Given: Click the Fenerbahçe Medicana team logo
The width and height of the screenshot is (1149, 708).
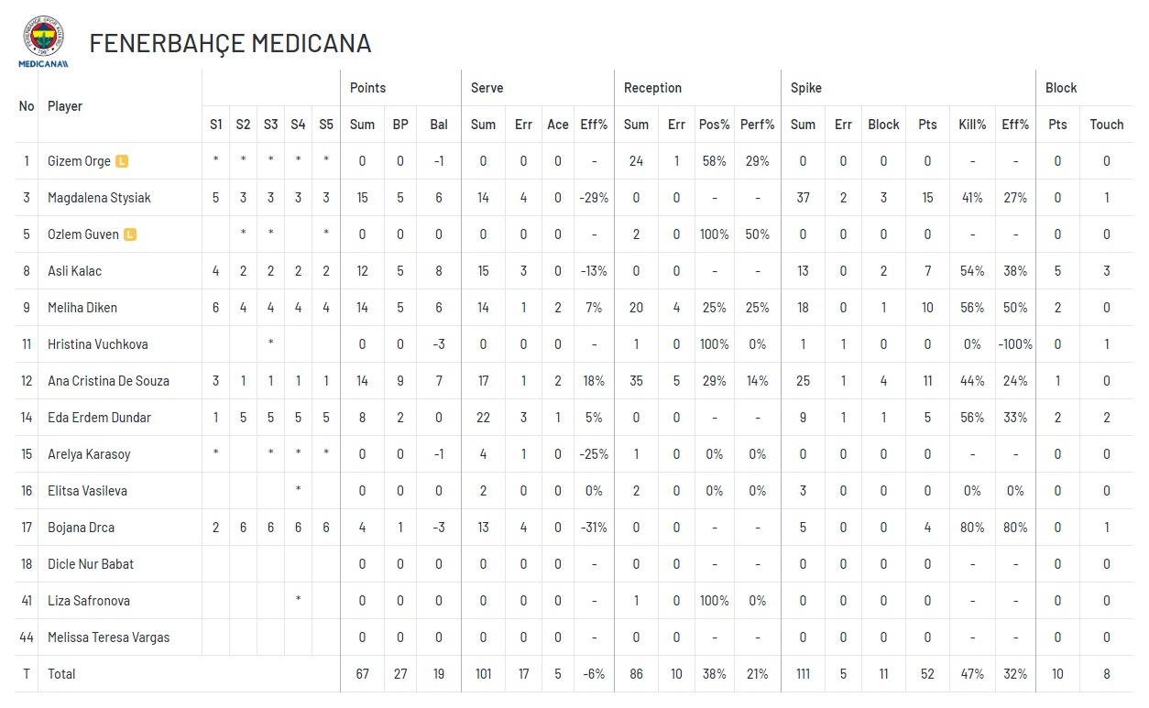Looking at the screenshot, I should point(43,41).
